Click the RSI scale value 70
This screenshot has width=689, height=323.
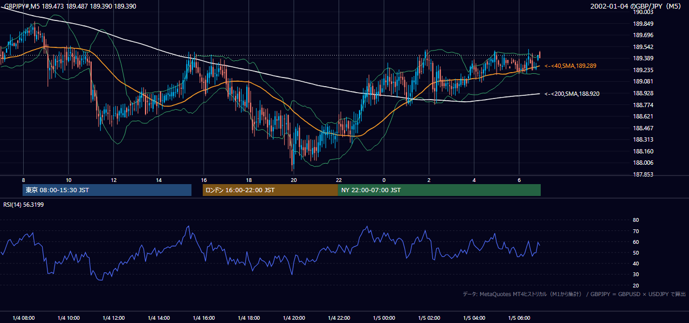click(x=636, y=231)
